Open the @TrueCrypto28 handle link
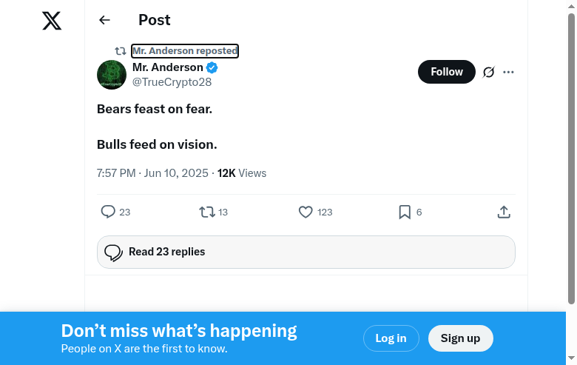 point(172,82)
